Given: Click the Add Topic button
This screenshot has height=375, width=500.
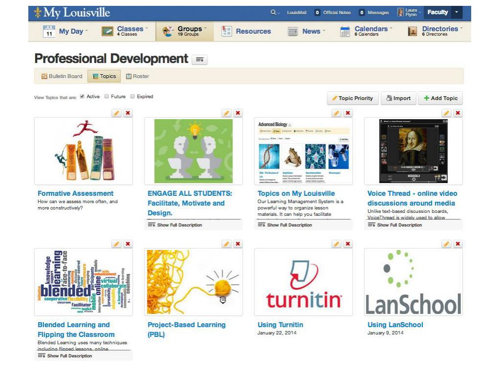Looking at the screenshot, I should pyautogui.click(x=440, y=98).
